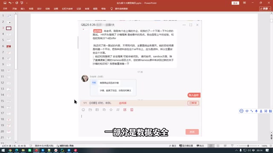Open the 幻灯片放映 ribbon tab
The height and width of the screenshot is (153, 273).
coord(67,8)
